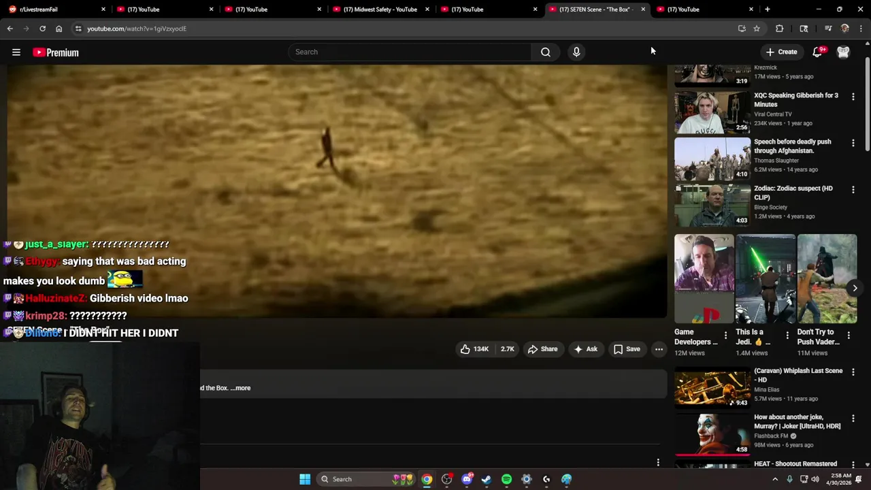Close the Midwest Safety tab
The width and height of the screenshot is (871, 490).
tap(427, 10)
